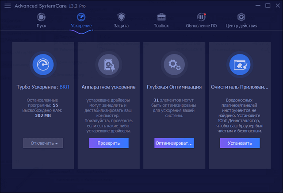This screenshot has height=193, width=283.
Task: Click the Проверить button
Action: (109, 143)
